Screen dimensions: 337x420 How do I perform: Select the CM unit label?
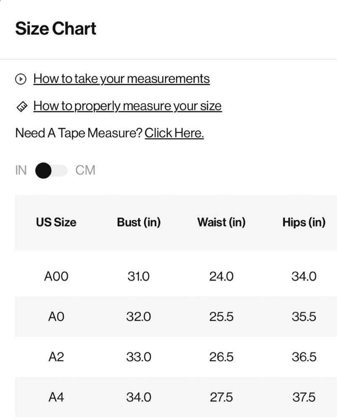click(x=85, y=171)
